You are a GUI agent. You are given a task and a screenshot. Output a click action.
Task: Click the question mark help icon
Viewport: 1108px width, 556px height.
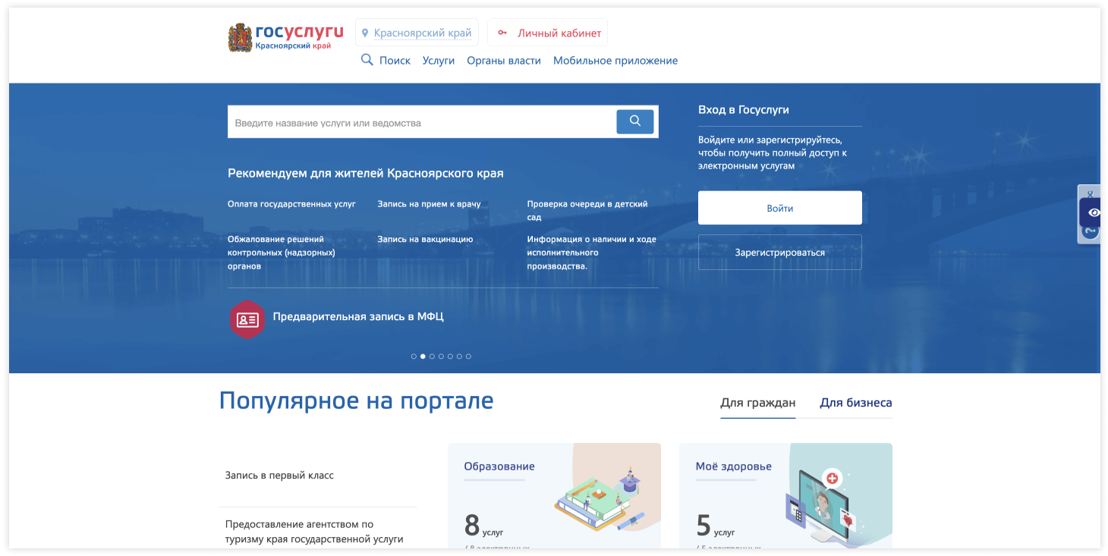1091,231
